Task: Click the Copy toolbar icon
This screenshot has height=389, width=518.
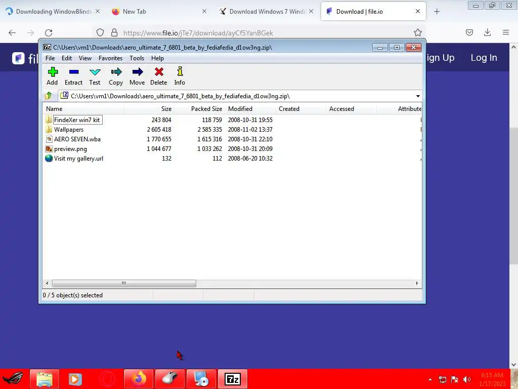Action: click(x=116, y=72)
